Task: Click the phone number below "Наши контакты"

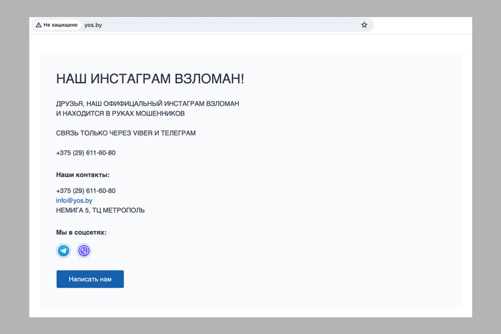Action: point(85,191)
